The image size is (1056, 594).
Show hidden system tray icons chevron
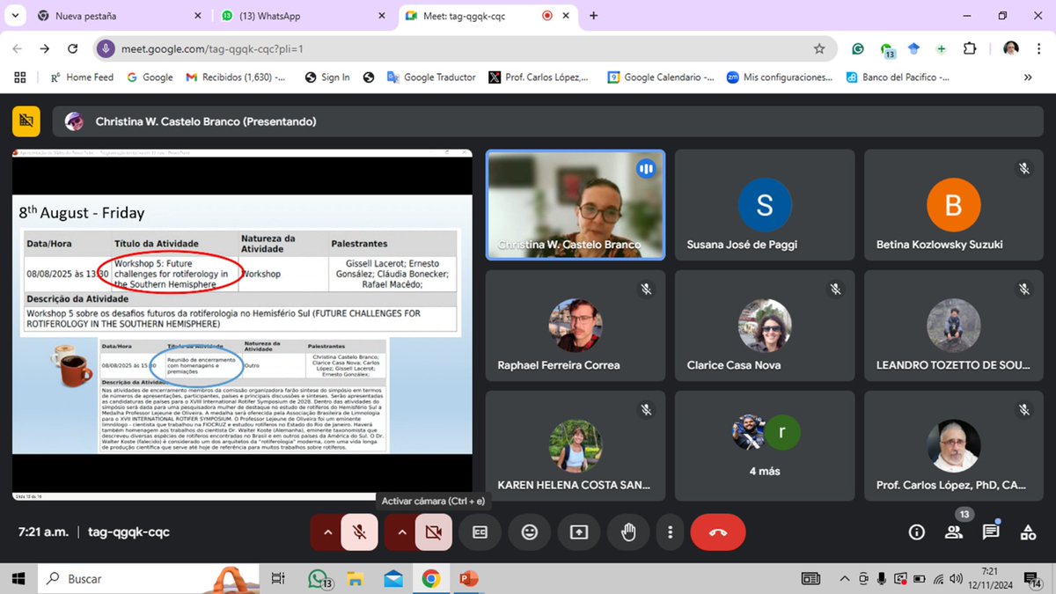845,579
